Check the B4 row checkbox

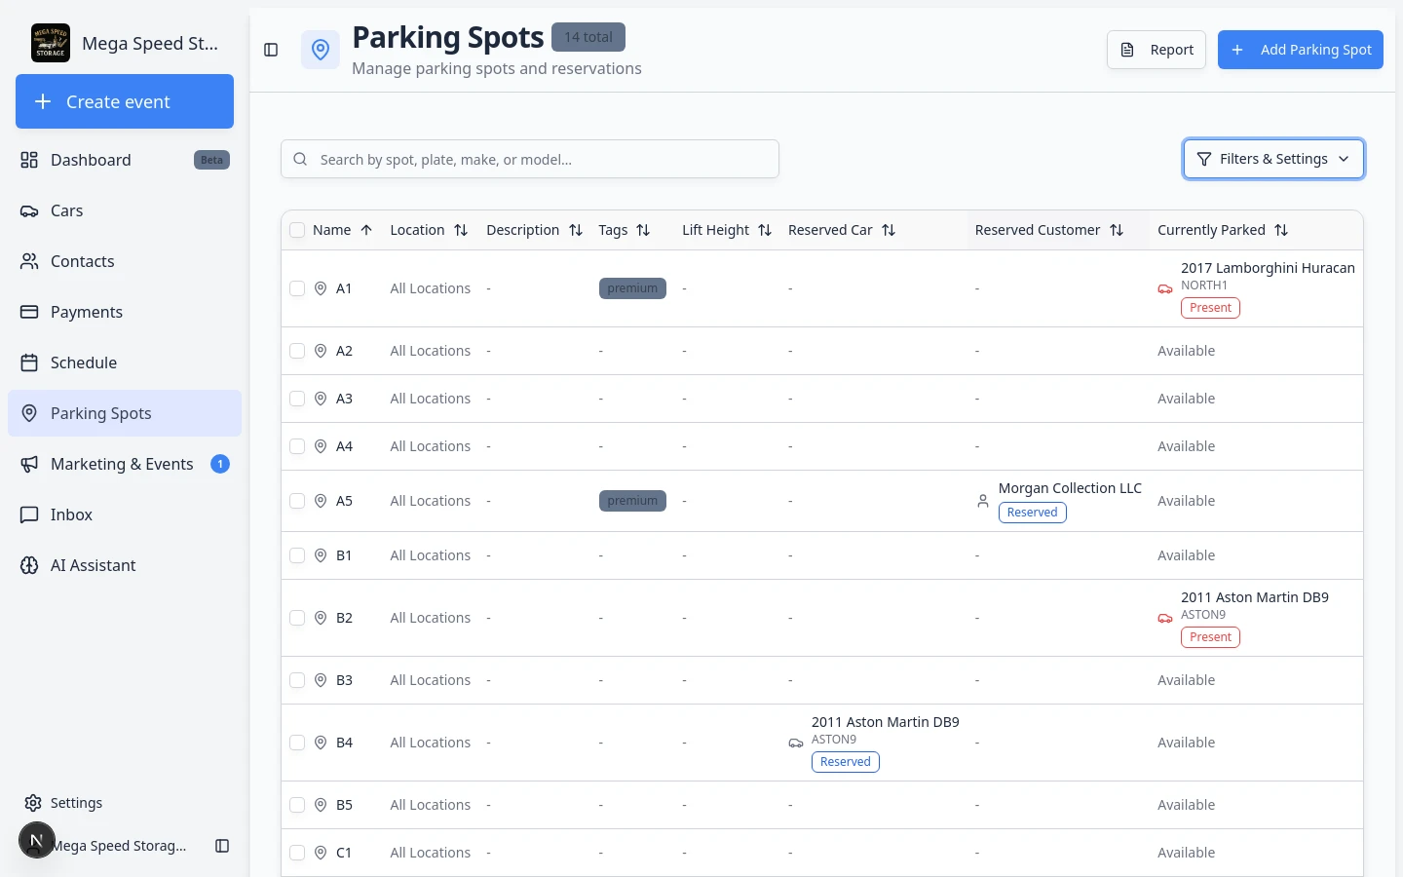(297, 743)
